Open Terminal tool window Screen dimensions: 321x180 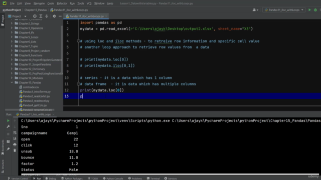coord(153,178)
